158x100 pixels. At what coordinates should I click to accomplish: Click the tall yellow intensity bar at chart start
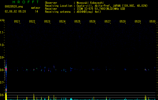point(6,96)
